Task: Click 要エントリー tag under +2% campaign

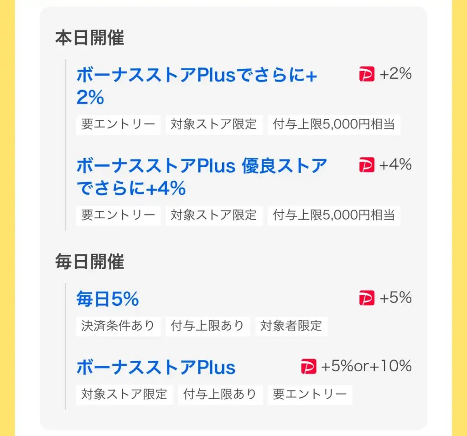Action: 118,124
